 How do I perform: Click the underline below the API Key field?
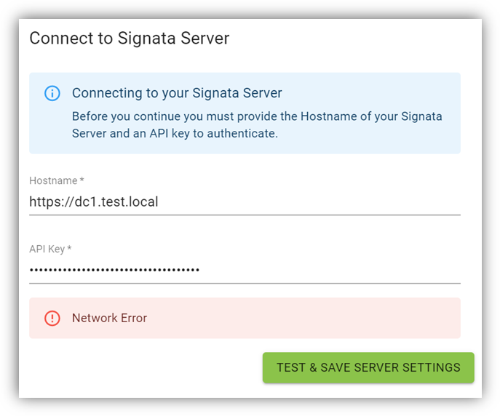pyautogui.click(x=245, y=283)
